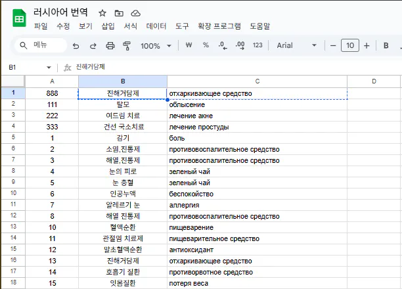Screen dimensions: 402x289
Task: Click cell containing боль
Action: 257,138
